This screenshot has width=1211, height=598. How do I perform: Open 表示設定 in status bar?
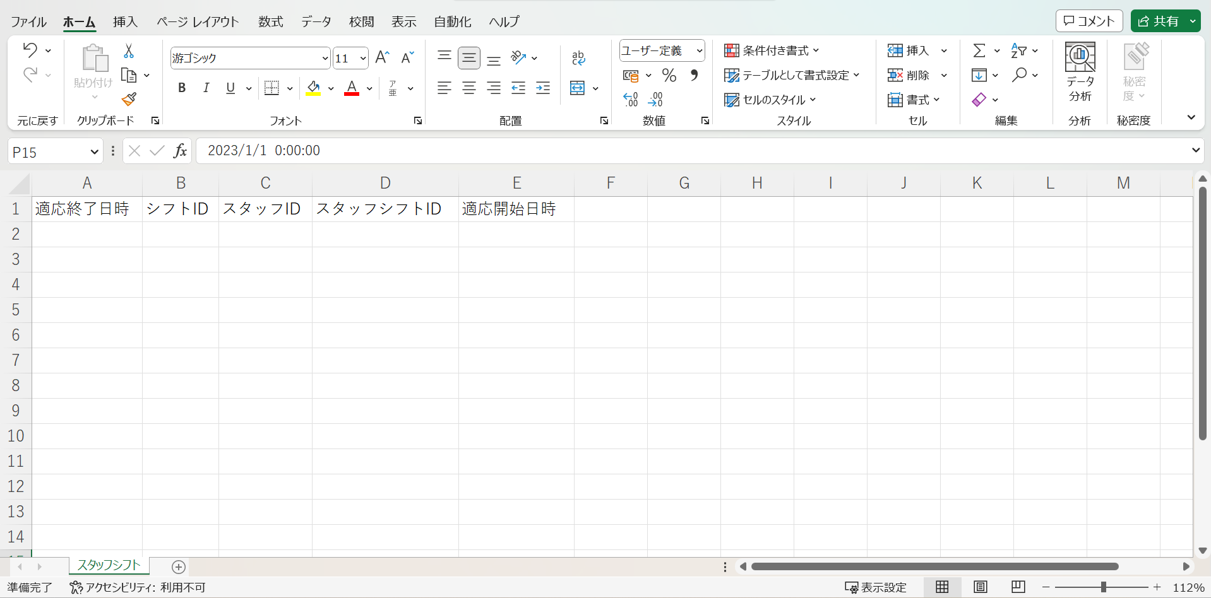(876, 587)
